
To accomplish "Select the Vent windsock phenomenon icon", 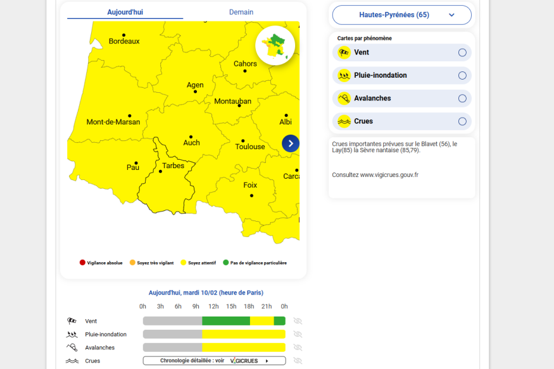I will pos(344,52).
